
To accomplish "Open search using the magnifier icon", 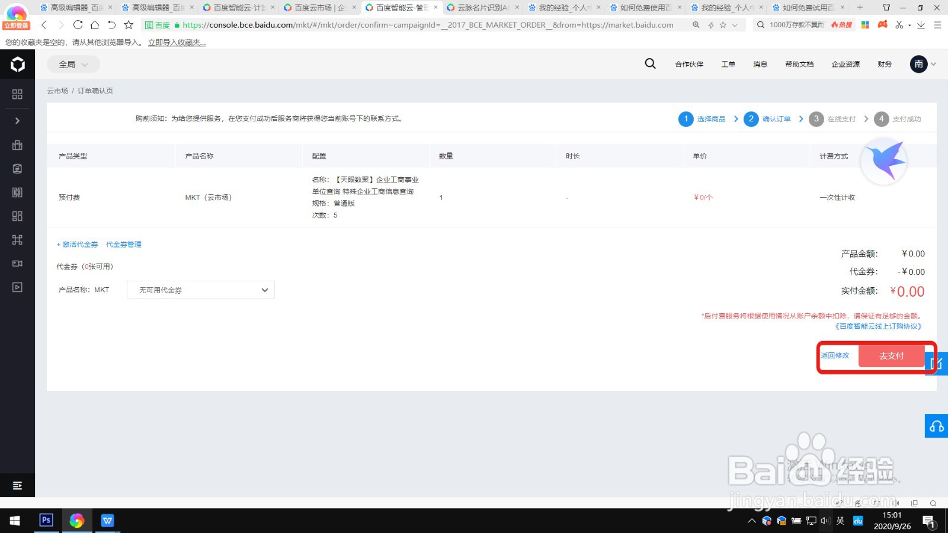I will click(650, 63).
